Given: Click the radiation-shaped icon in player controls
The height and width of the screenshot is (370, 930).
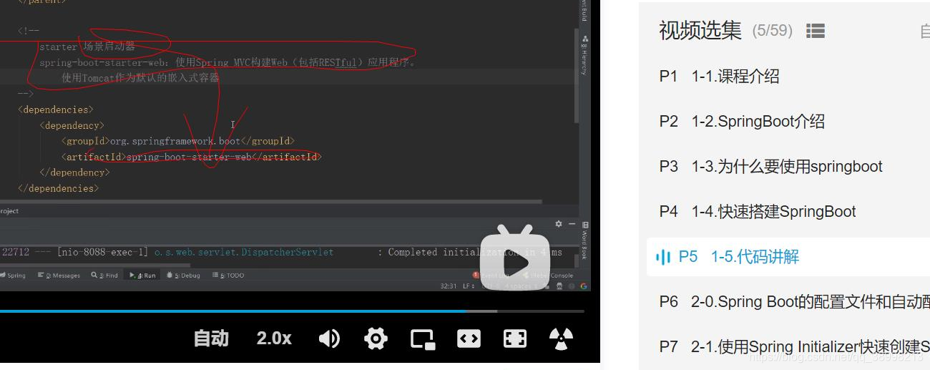Looking at the screenshot, I should click(x=562, y=339).
